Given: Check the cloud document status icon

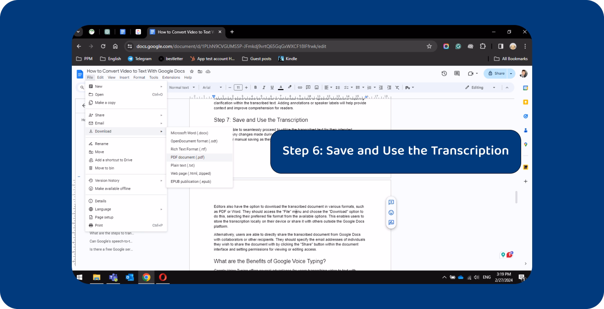Looking at the screenshot, I should click(x=208, y=71).
